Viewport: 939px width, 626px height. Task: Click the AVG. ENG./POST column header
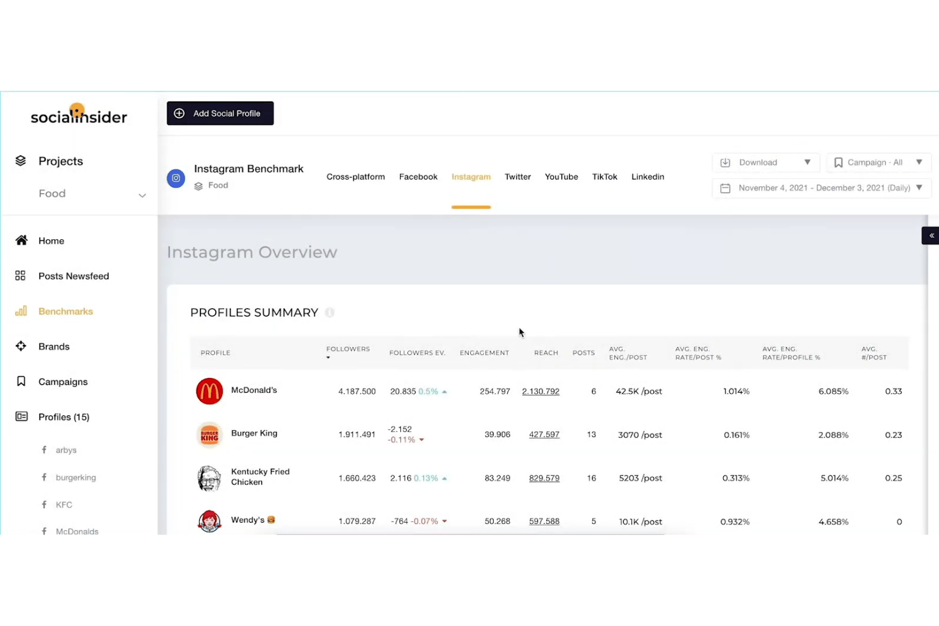click(628, 353)
